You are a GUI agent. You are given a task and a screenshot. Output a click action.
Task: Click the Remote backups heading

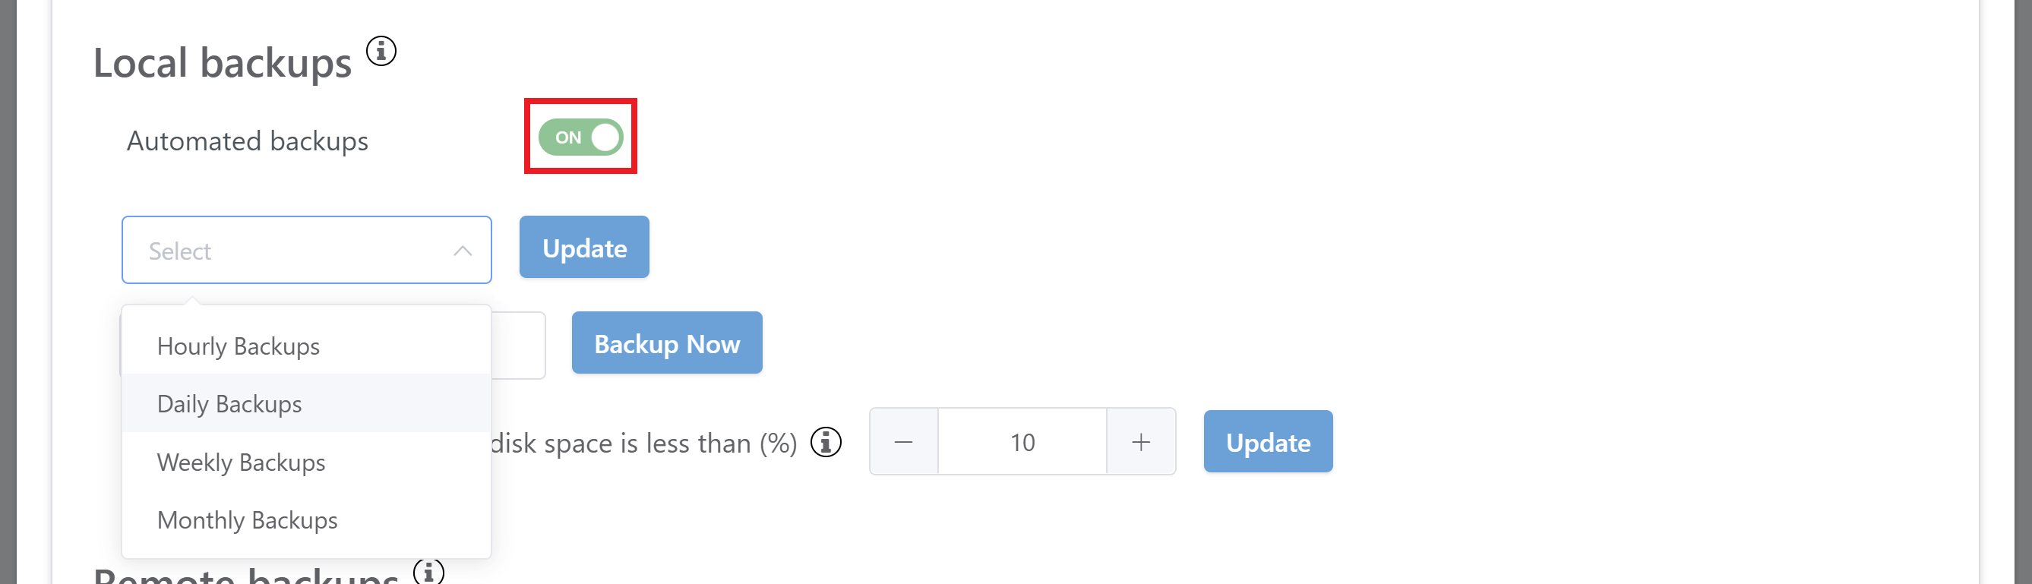click(x=246, y=576)
